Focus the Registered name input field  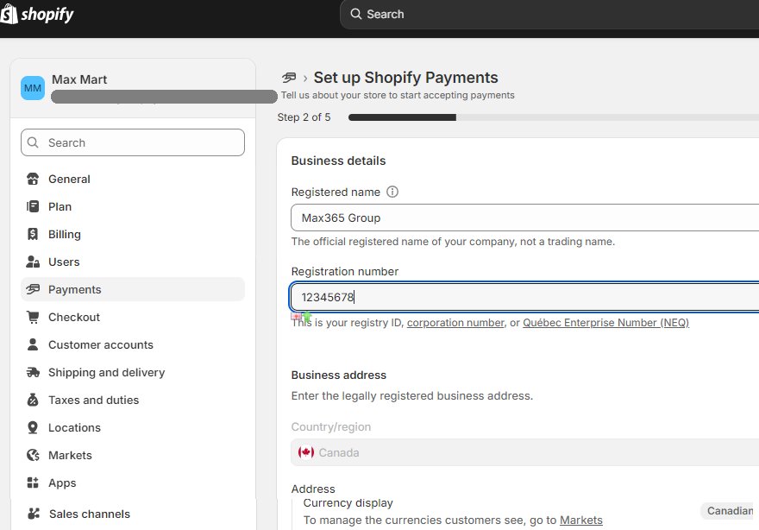tap(524, 218)
